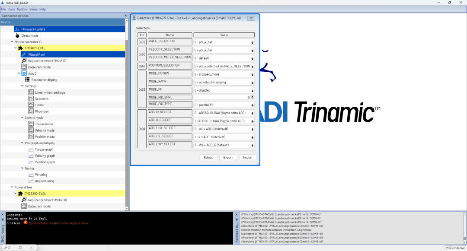Click the Position mode slider icon
467x251 pixels.
31,137
